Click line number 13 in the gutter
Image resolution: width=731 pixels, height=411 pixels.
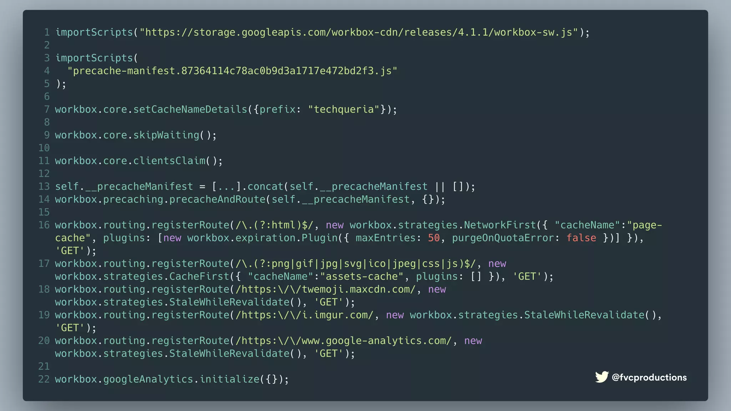click(44, 187)
